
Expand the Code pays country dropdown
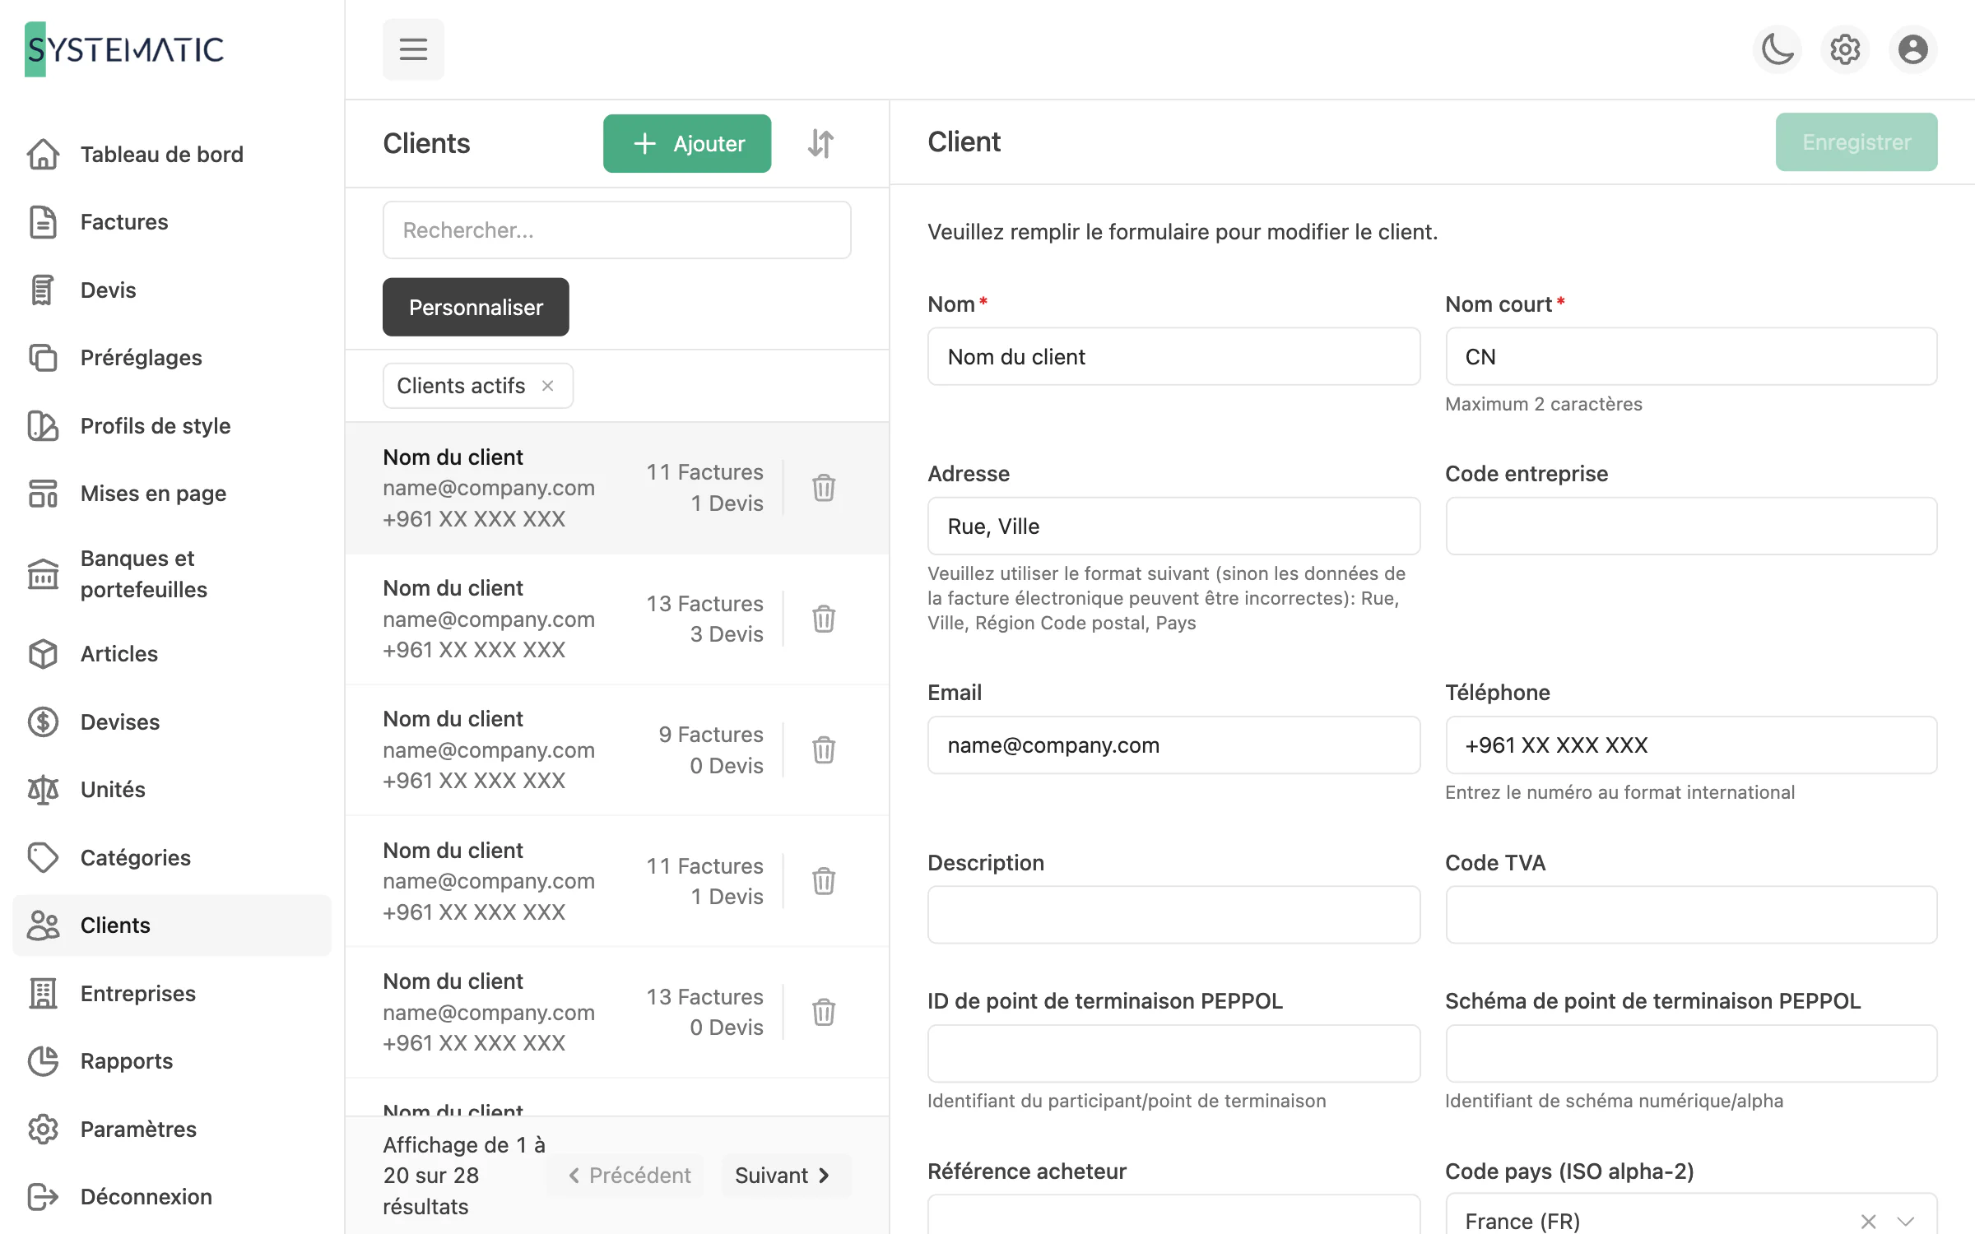pos(1906,1221)
